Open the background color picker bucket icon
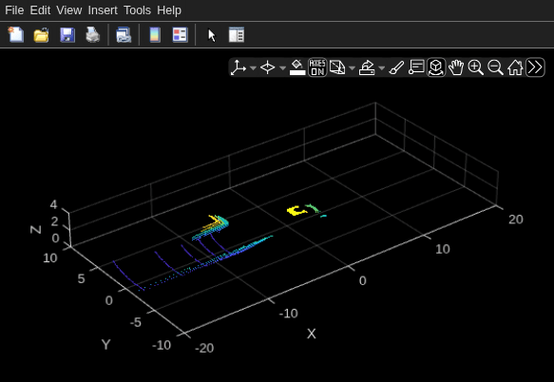Viewport: 554px width, 382px height. point(297,67)
